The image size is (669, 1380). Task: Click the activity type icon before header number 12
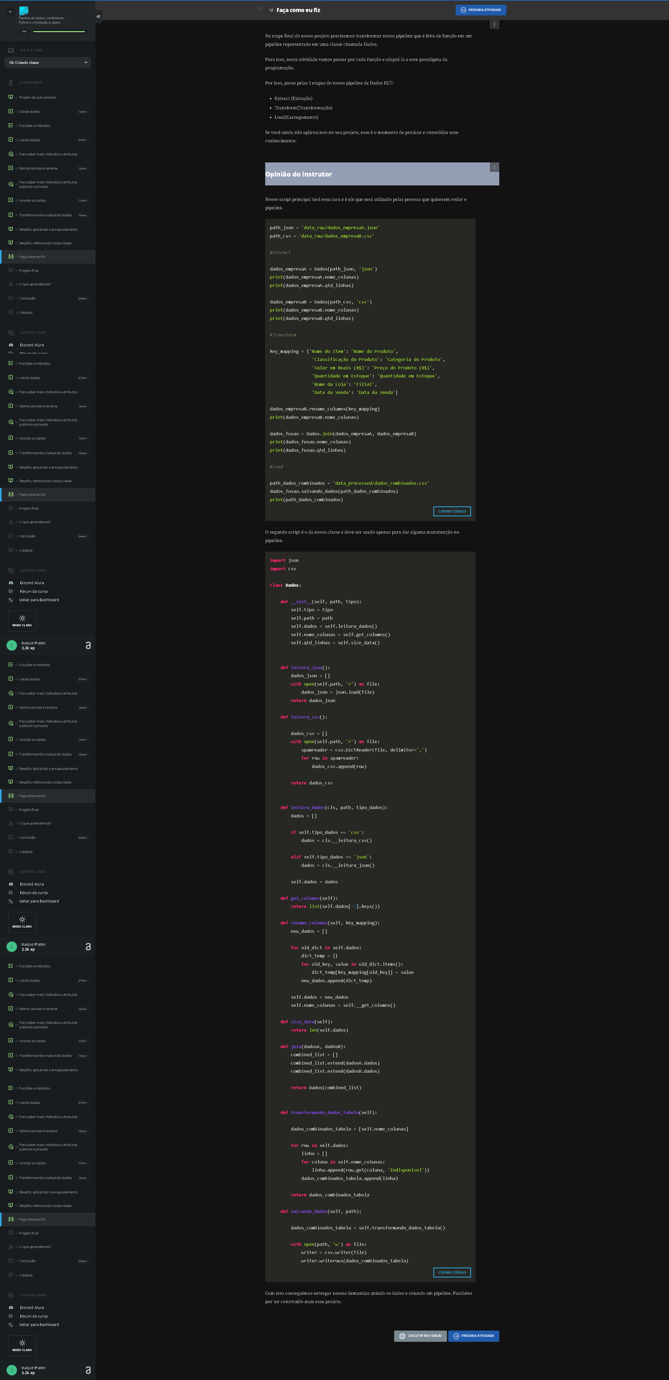pos(260,9)
